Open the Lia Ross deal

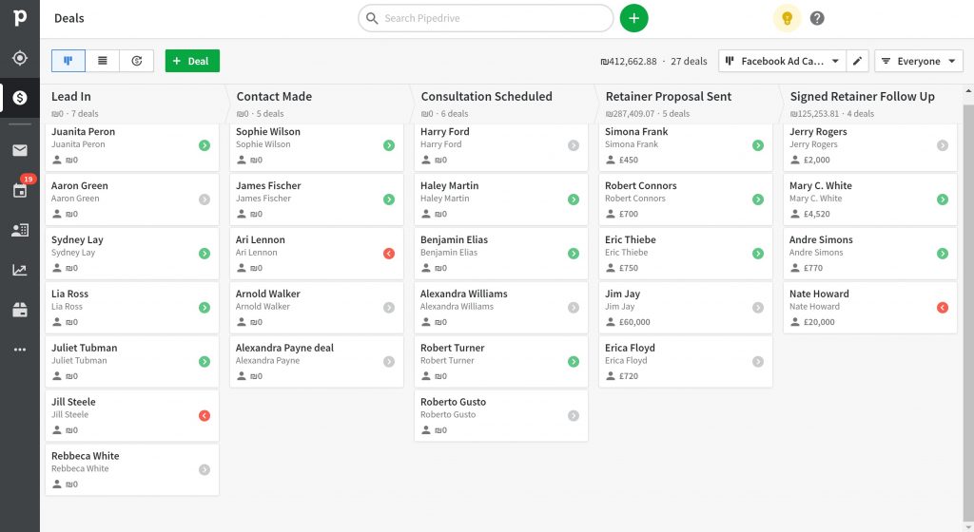131,308
